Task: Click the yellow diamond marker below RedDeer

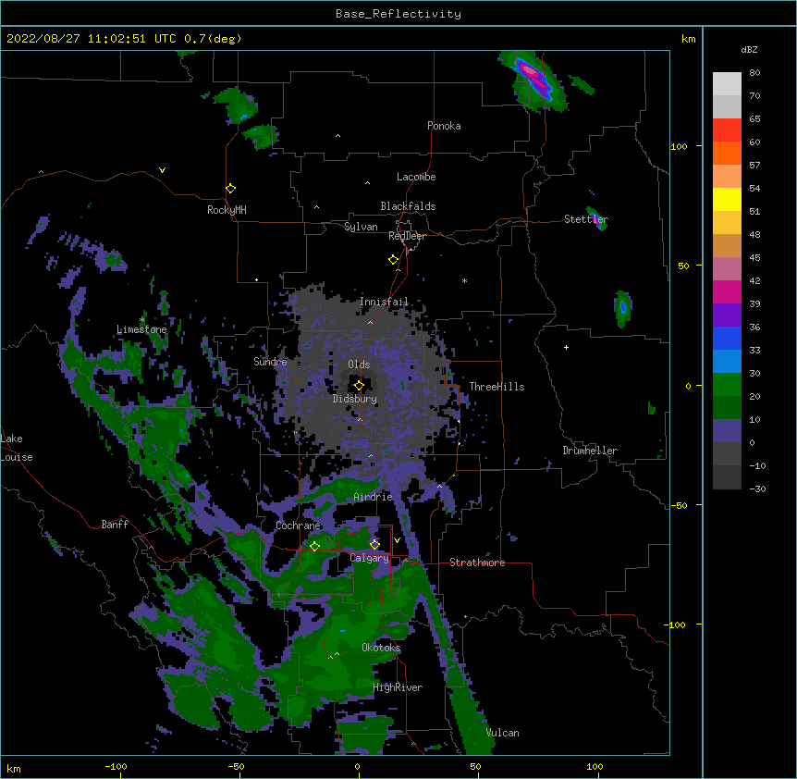Action: tap(394, 260)
